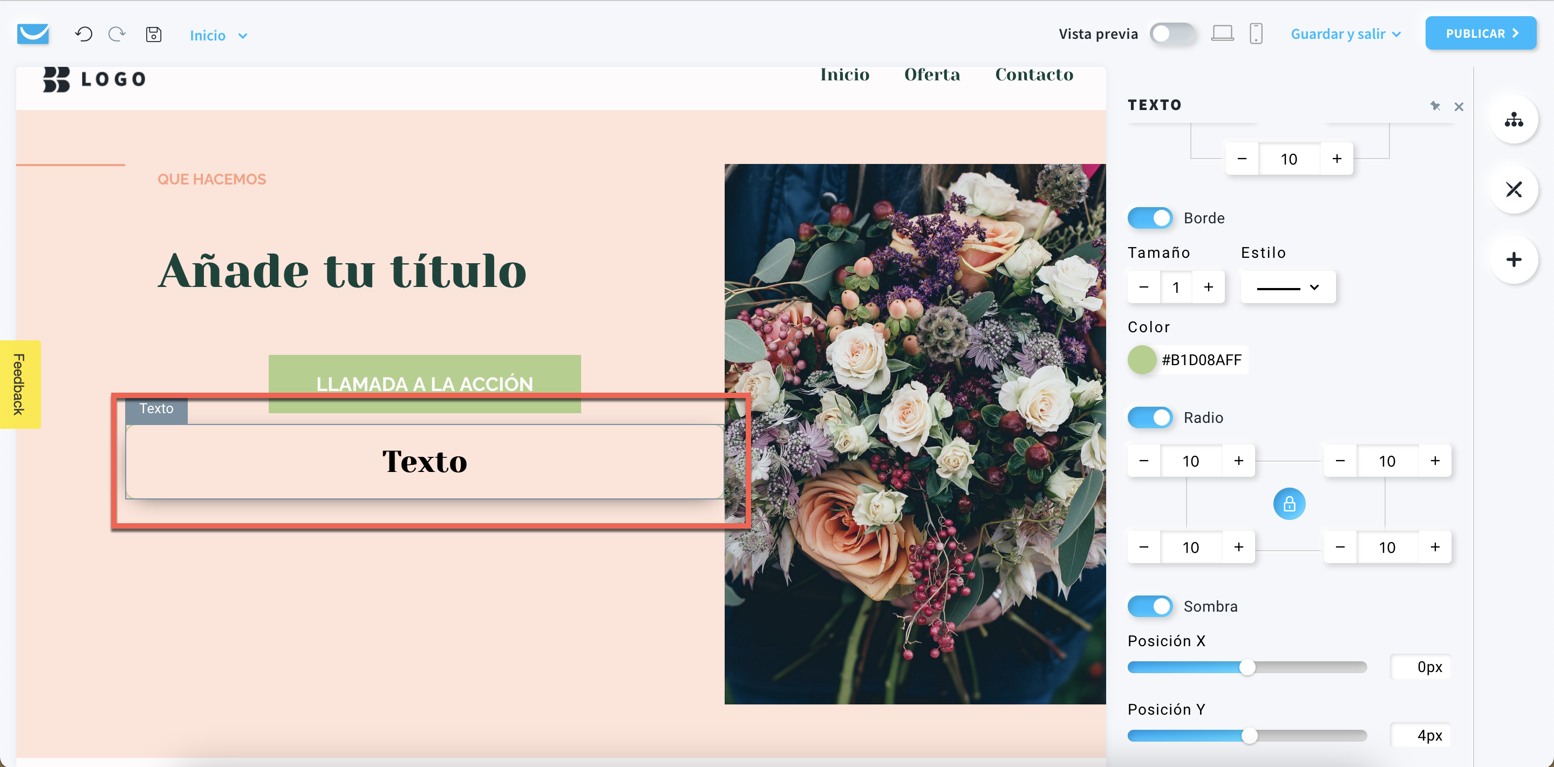This screenshot has width=1554, height=767.
Task: Select the Añade tu título heading
Action: (x=342, y=270)
